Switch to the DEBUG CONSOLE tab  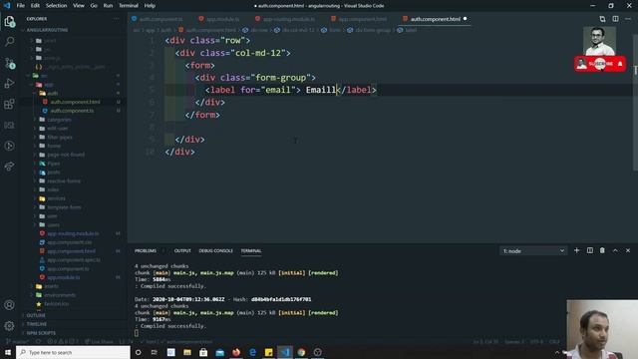point(215,250)
